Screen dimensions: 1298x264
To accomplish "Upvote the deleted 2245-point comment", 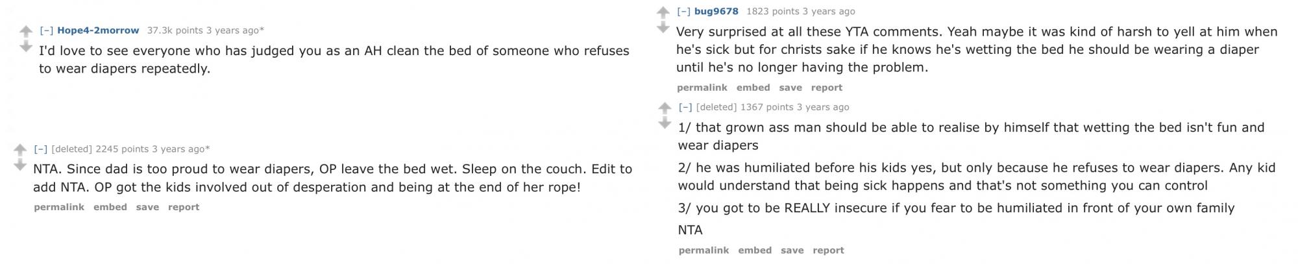I will pyautogui.click(x=20, y=150).
